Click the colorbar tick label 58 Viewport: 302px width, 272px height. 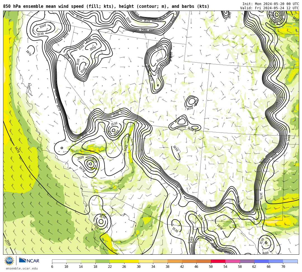(x=240, y=267)
